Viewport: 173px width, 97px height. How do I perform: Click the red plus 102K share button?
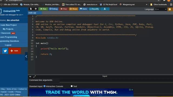(x=15, y=51)
